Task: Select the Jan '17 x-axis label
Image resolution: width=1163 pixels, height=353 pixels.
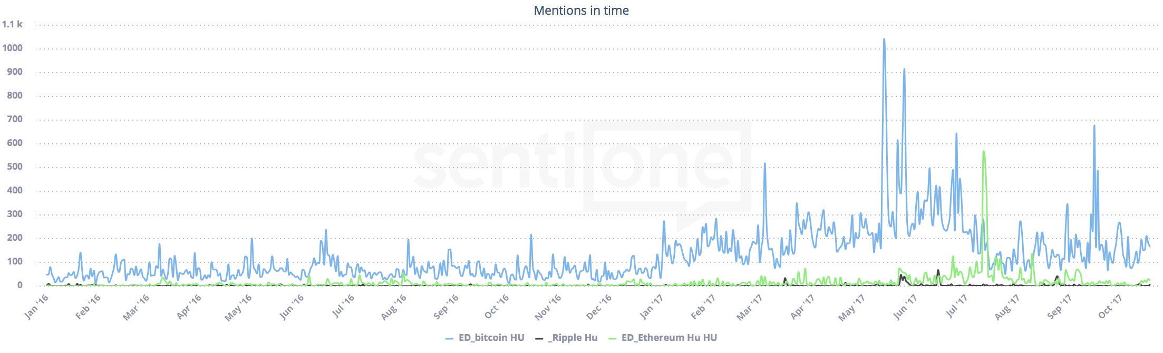Action: [x=651, y=307]
